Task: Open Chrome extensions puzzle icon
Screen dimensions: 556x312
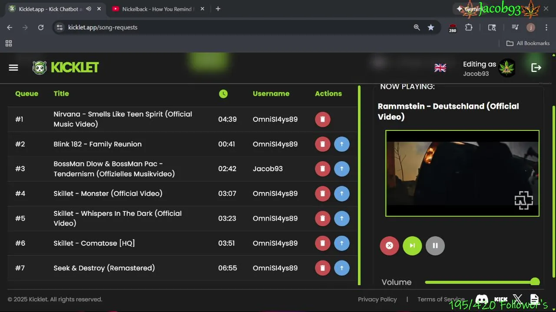Action: 469,27
